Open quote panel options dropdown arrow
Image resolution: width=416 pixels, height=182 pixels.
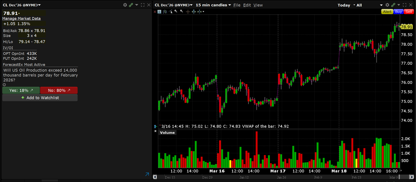pyautogui.click(x=137, y=5)
